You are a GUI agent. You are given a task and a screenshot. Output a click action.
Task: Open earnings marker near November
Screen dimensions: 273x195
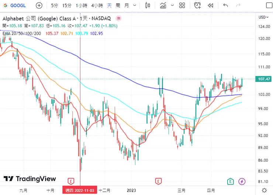[71, 181]
